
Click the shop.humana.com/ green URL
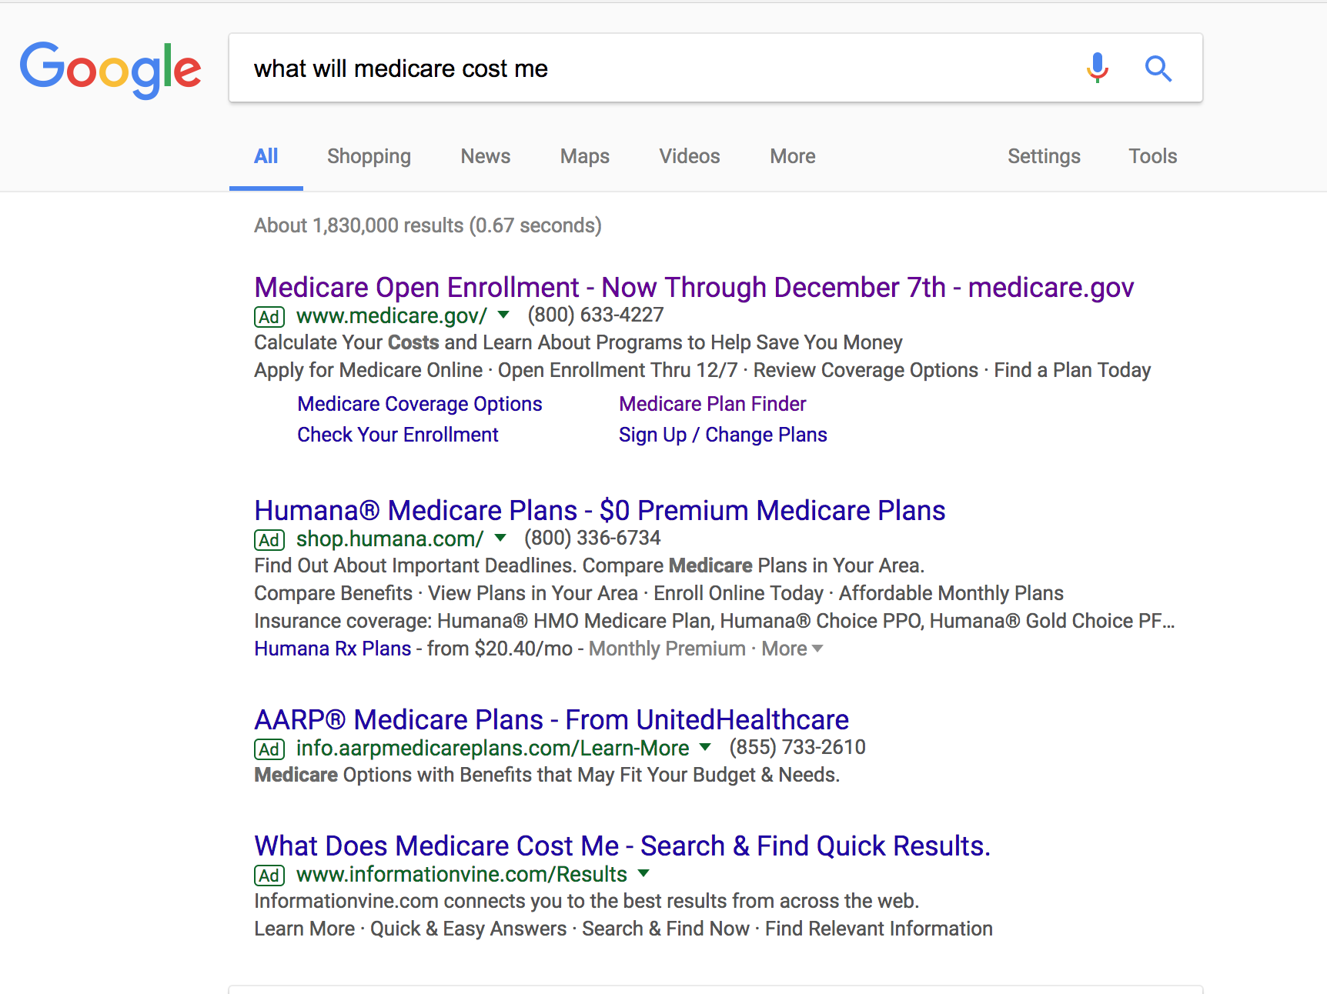[390, 539]
